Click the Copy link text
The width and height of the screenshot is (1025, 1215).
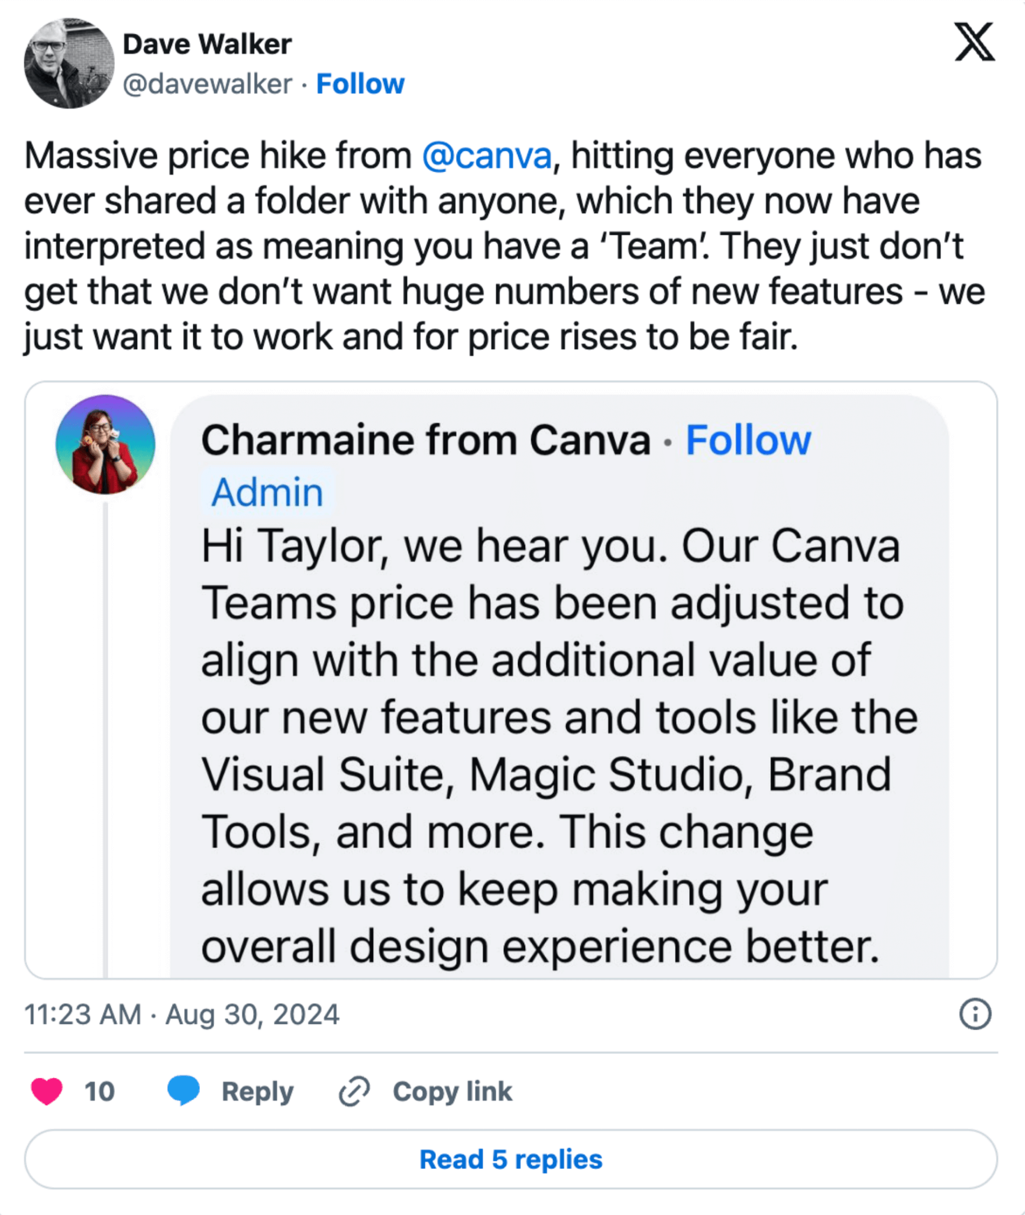(x=452, y=1091)
